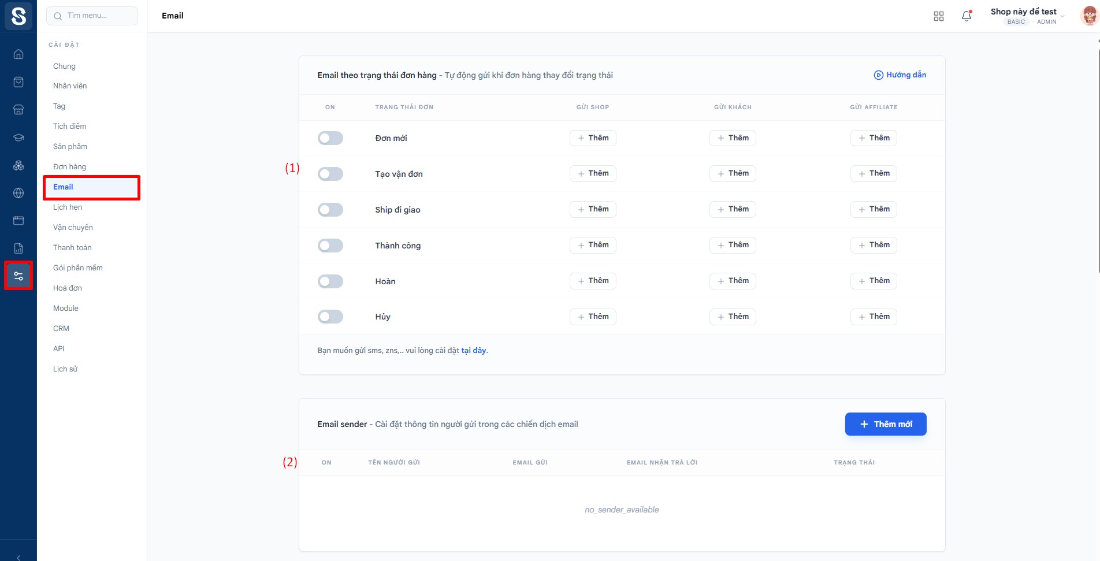The width and height of the screenshot is (1100, 561).
Task: Open the Home dashboard icon in sidebar
Action: (18, 54)
